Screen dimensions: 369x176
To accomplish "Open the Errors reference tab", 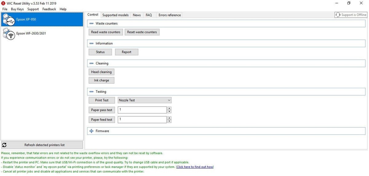I will tap(170, 15).
